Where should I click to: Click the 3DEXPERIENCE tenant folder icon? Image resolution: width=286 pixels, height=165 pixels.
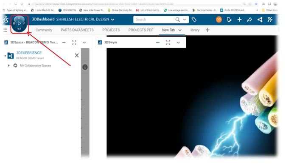[11, 56]
